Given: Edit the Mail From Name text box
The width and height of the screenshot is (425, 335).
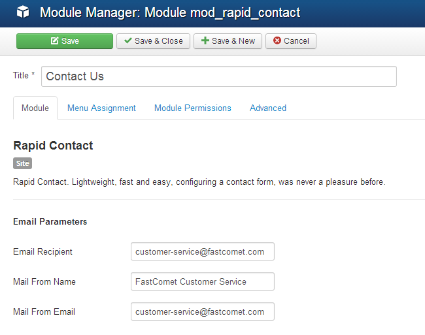Looking at the screenshot, I should coord(202,281).
